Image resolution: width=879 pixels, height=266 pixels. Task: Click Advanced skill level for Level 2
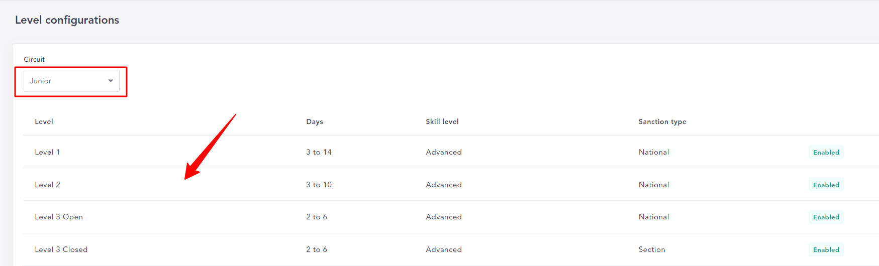click(x=444, y=185)
